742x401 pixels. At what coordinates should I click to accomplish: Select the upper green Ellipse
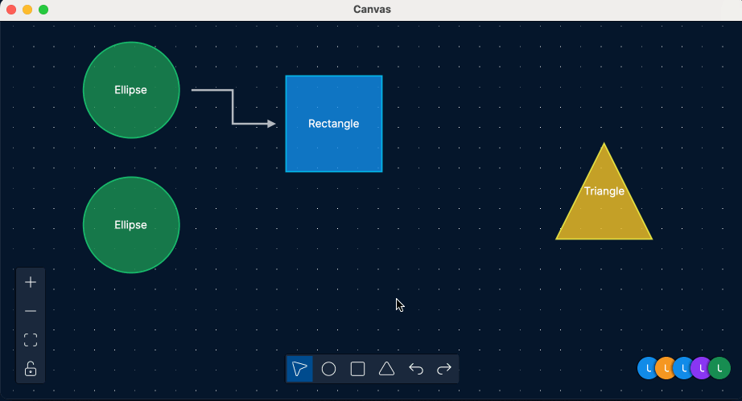point(131,90)
